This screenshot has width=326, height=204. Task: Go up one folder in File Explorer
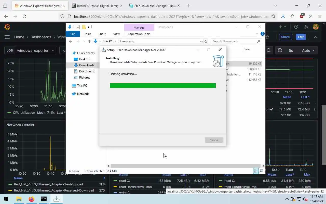pos(89,41)
